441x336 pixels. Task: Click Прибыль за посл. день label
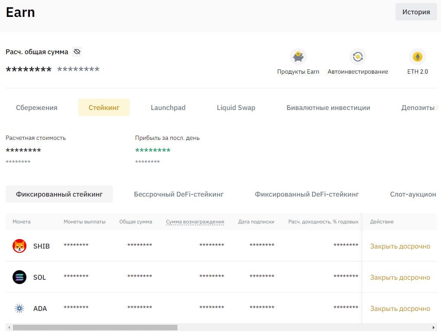(x=167, y=138)
